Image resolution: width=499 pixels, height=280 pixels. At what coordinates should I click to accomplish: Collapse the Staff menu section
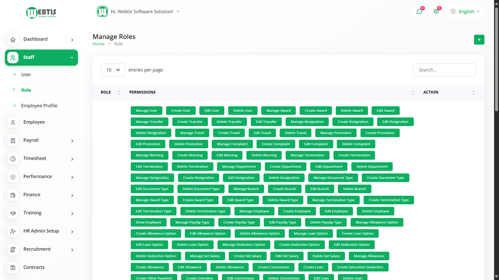coord(72,58)
